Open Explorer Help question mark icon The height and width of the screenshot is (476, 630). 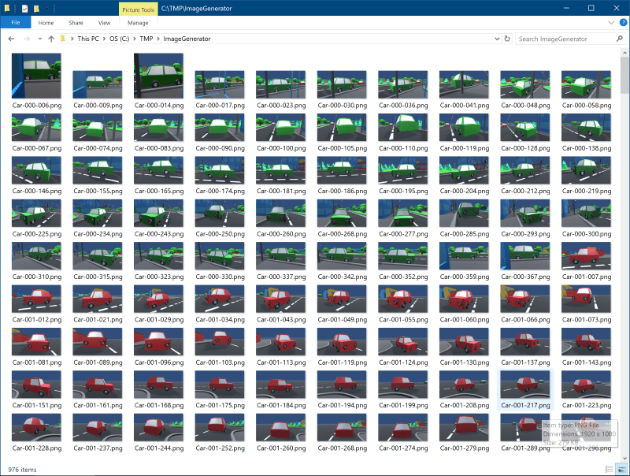point(623,23)
